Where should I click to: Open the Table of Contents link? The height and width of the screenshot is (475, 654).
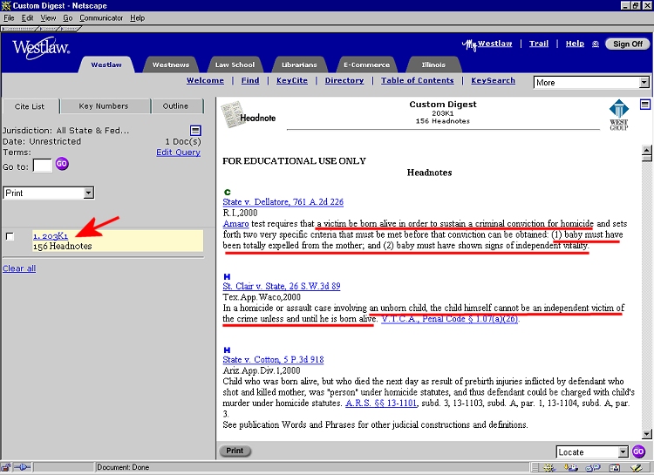point(418,80)
